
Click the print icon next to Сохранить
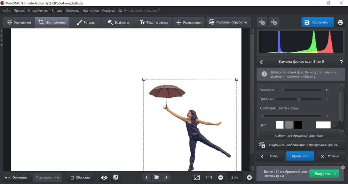tap(340, 23)
